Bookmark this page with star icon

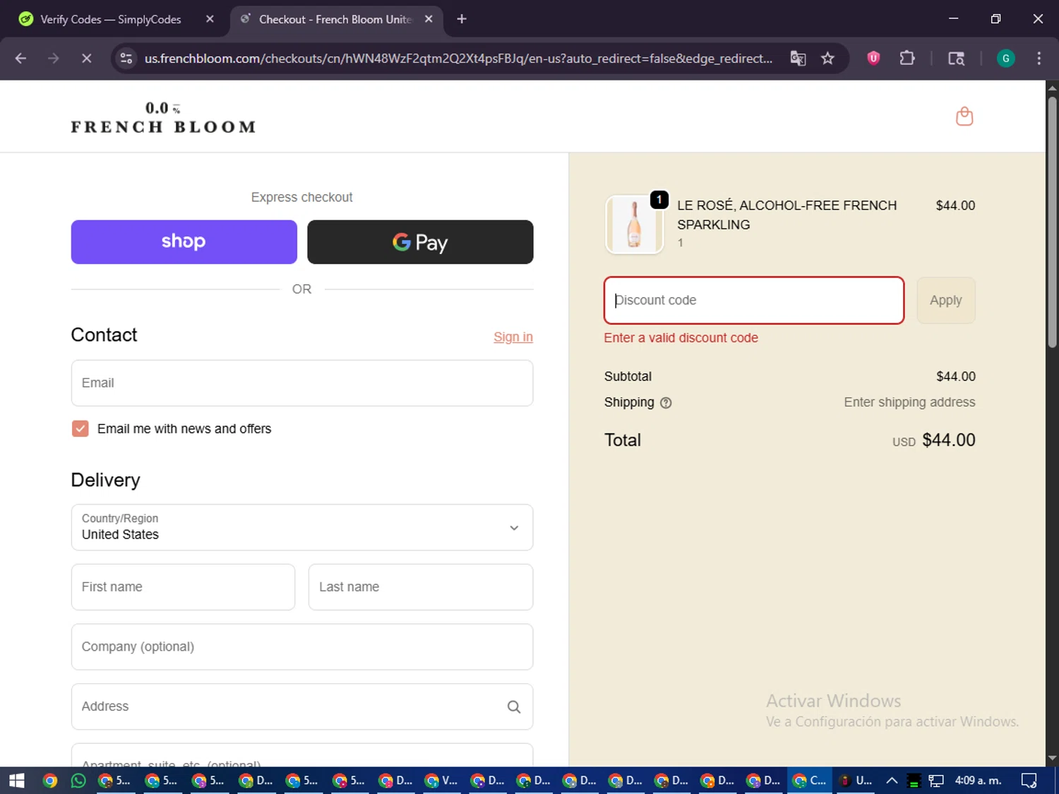click(x=827, y=59)
